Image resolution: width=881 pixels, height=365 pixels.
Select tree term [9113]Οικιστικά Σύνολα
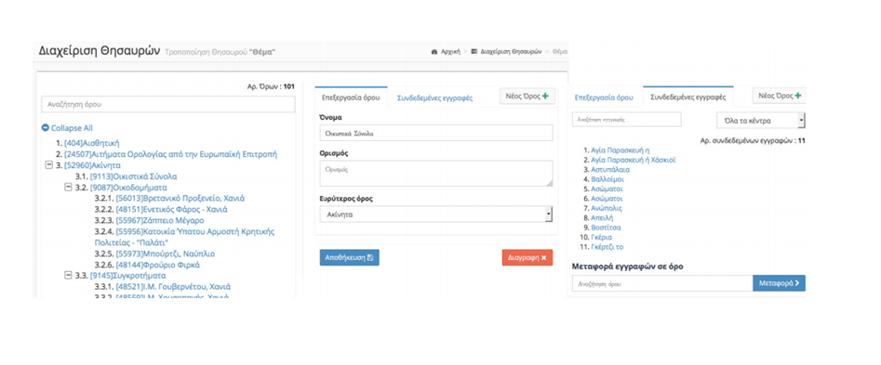click(134, 176)
